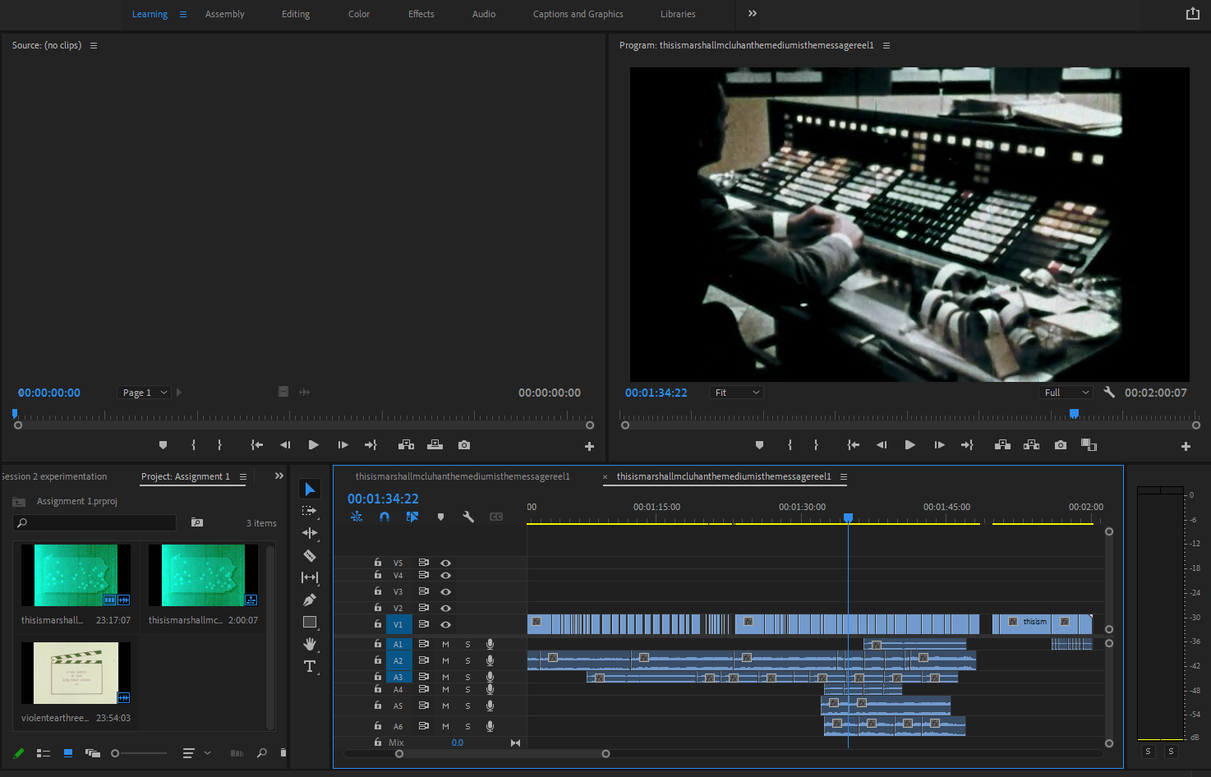Open the Fit zoom level dropdown
The height and width of the screenshot is (777, 1211).
pyautogui.click(x=736, y=393)
